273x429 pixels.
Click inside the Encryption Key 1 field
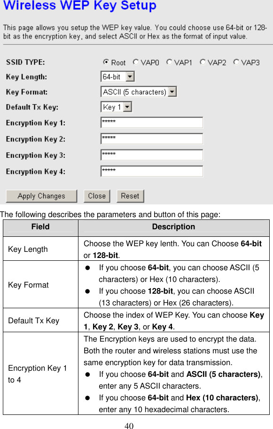pyautogui.click(x=150, y=122)
